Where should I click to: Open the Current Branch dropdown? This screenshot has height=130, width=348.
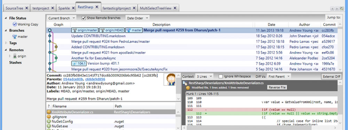click(x=62, y=18)
